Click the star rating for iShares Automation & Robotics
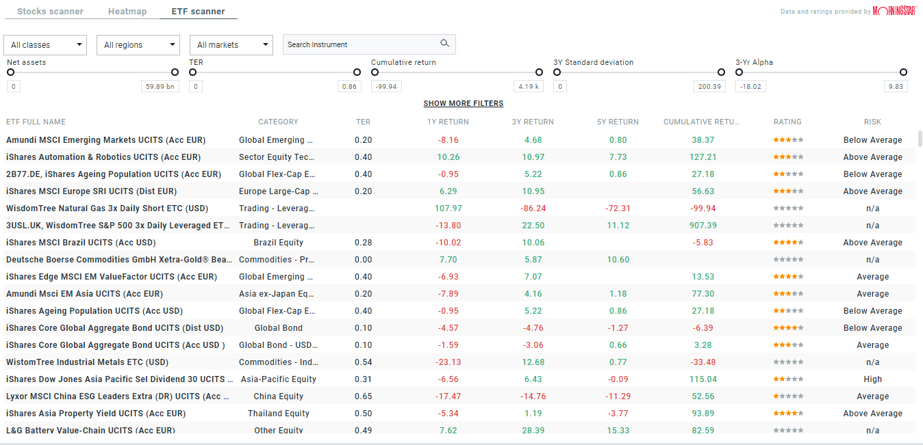923x445 pixels. (x=788, y=157)
